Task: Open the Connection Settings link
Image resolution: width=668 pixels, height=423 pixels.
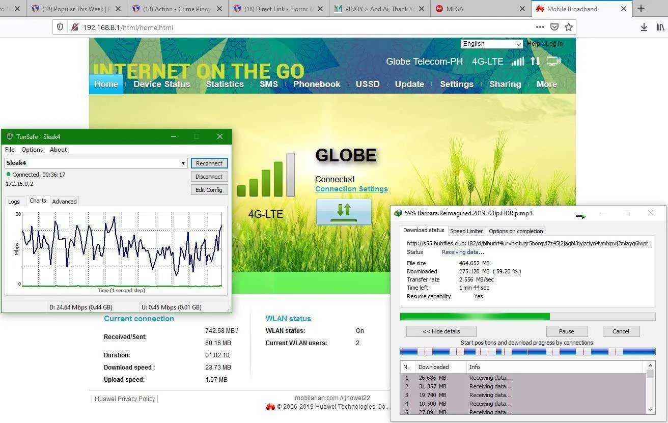Action: [x=351, y=189]
